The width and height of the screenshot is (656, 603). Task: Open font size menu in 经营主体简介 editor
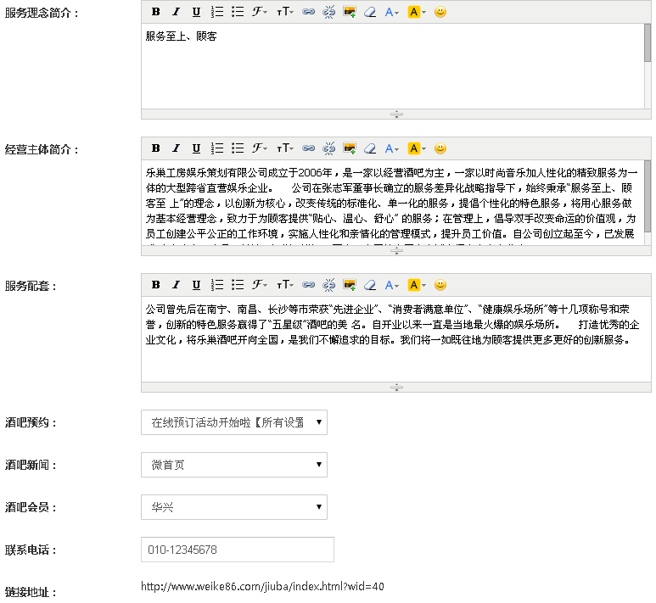[x=285, y=148]
